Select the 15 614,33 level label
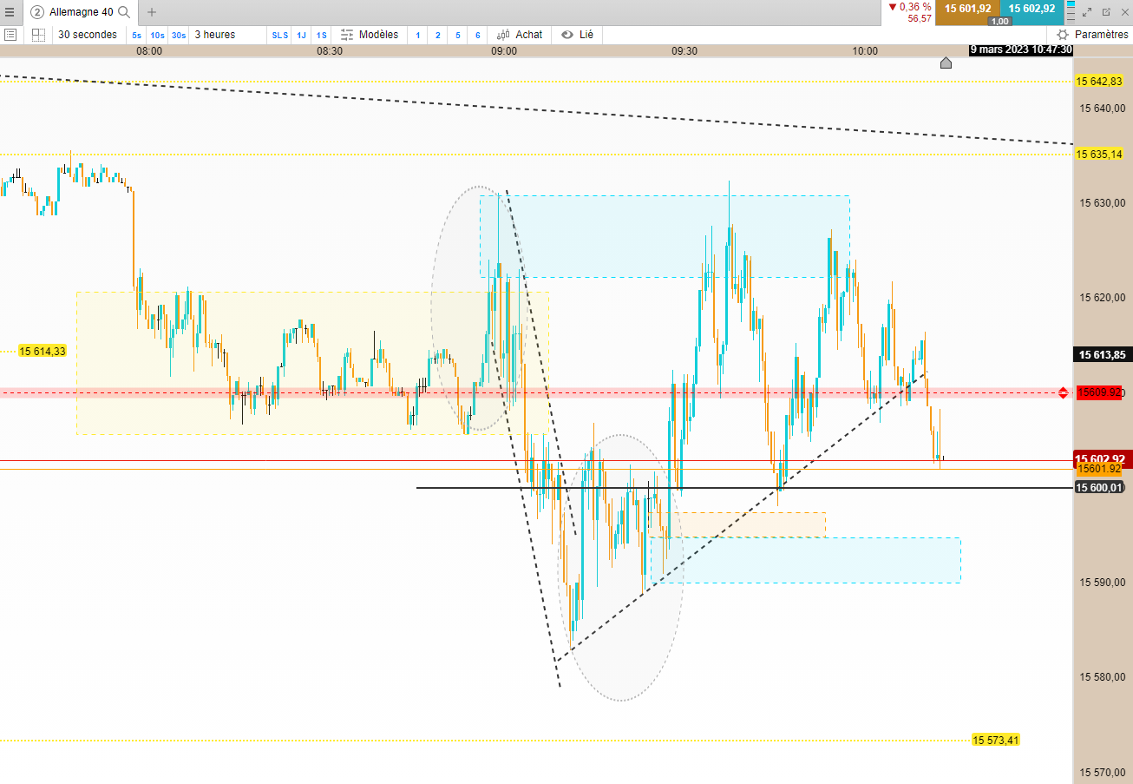 click(x=43, y=352)
